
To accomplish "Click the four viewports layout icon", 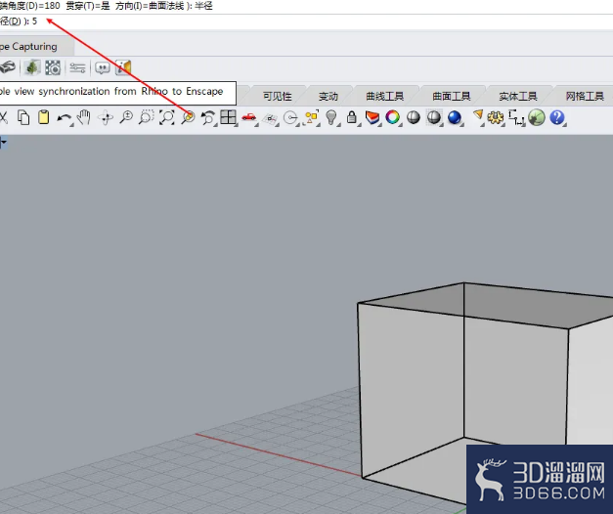I will (x=229, y=117).
